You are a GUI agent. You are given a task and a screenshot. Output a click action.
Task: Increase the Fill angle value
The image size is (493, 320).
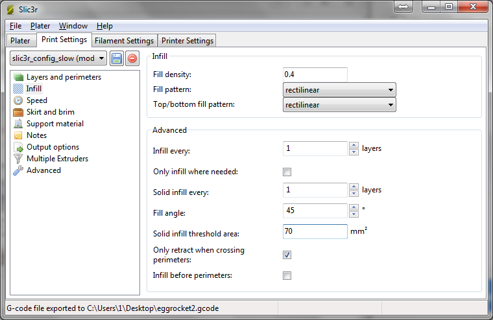(354, 207)
